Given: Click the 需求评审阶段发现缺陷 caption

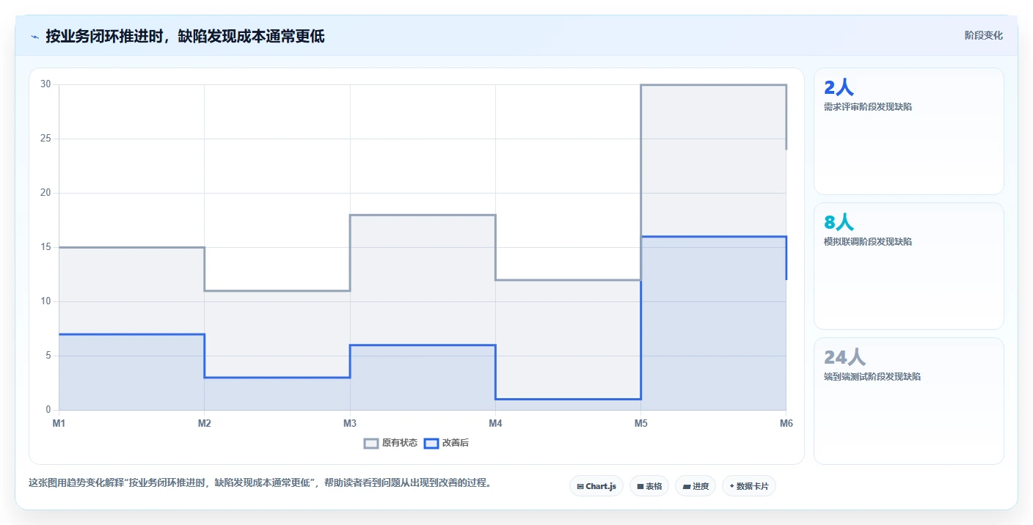Looking at the screenshot, I should tap(868, 106).
